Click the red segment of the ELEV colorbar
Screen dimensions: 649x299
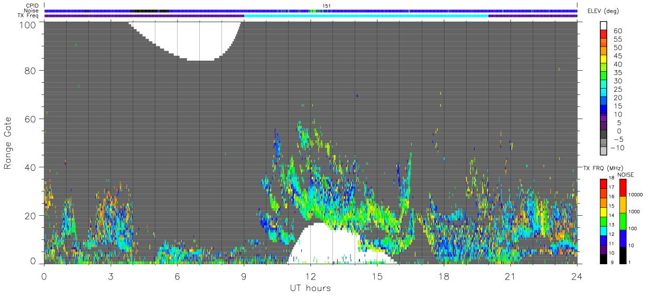click(604, 34)
